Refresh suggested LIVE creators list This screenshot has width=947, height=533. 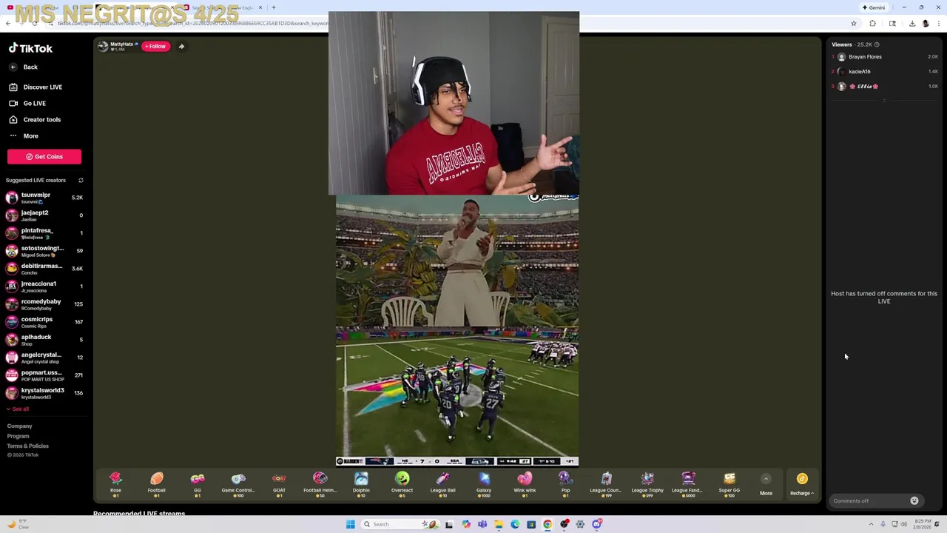click(x=81, y=180)
